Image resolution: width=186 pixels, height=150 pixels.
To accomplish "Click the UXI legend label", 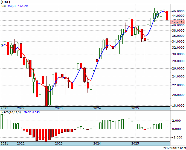I will 4,6.
